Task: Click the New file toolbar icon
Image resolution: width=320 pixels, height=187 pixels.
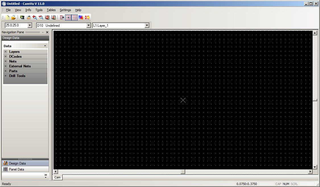Action: click(x=8, y=18)
